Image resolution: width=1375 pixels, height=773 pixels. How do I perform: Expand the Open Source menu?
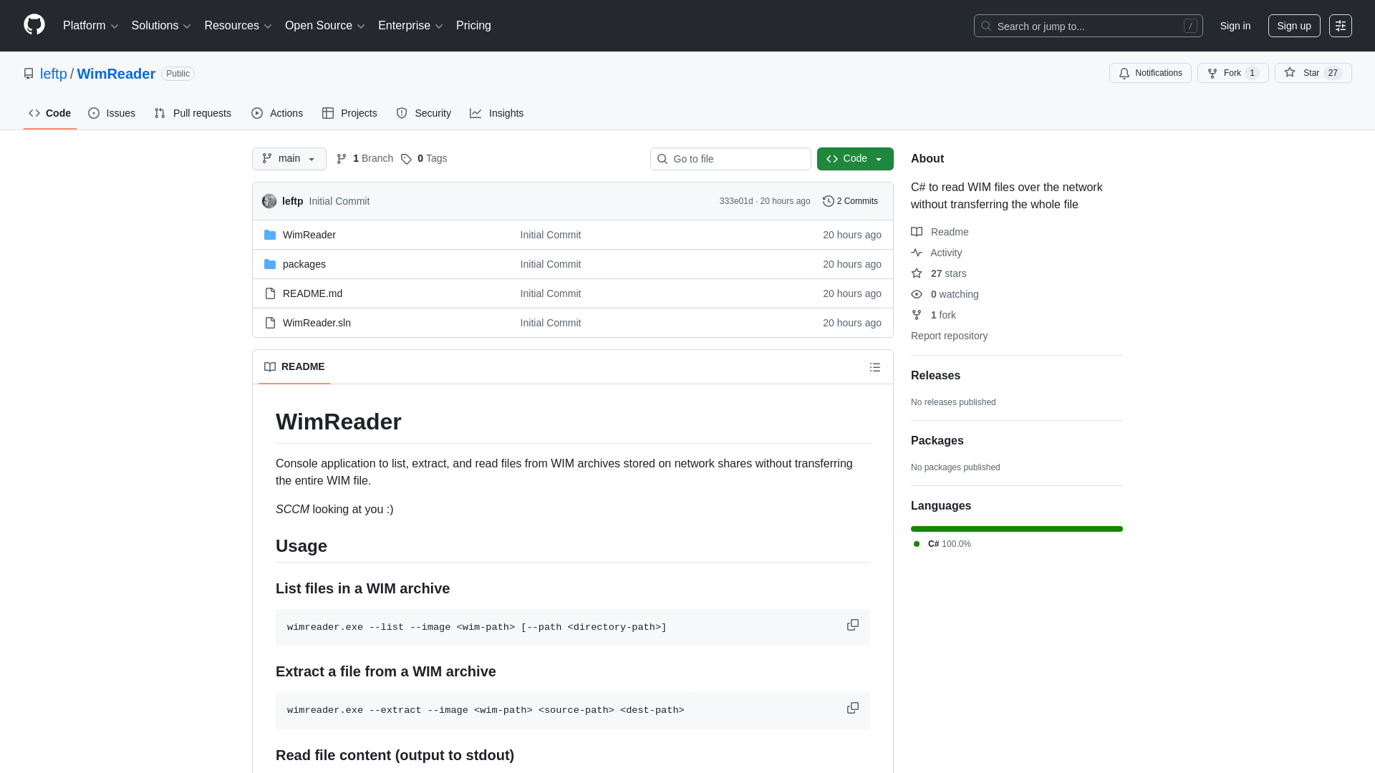[324, 26]
